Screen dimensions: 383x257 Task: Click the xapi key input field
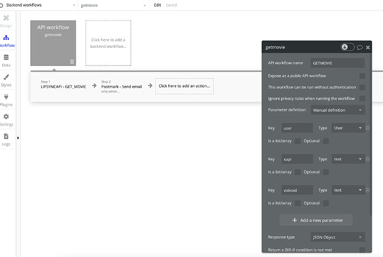pyautogui.click(x=297, y=159)
